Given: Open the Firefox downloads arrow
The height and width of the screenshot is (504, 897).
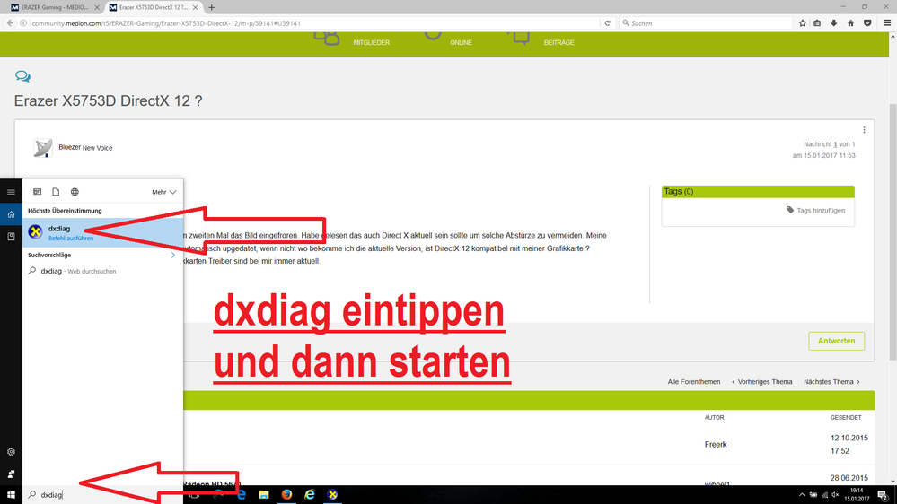Looking at the screenshot, I should coord(834,23).
